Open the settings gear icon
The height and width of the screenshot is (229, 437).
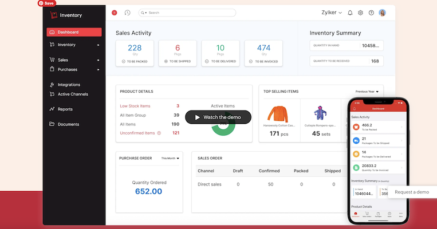click(360, 13)
